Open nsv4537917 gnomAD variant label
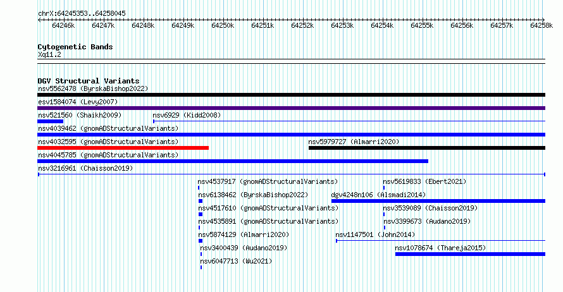The image size is (563, 292). (x=268, y=181)
